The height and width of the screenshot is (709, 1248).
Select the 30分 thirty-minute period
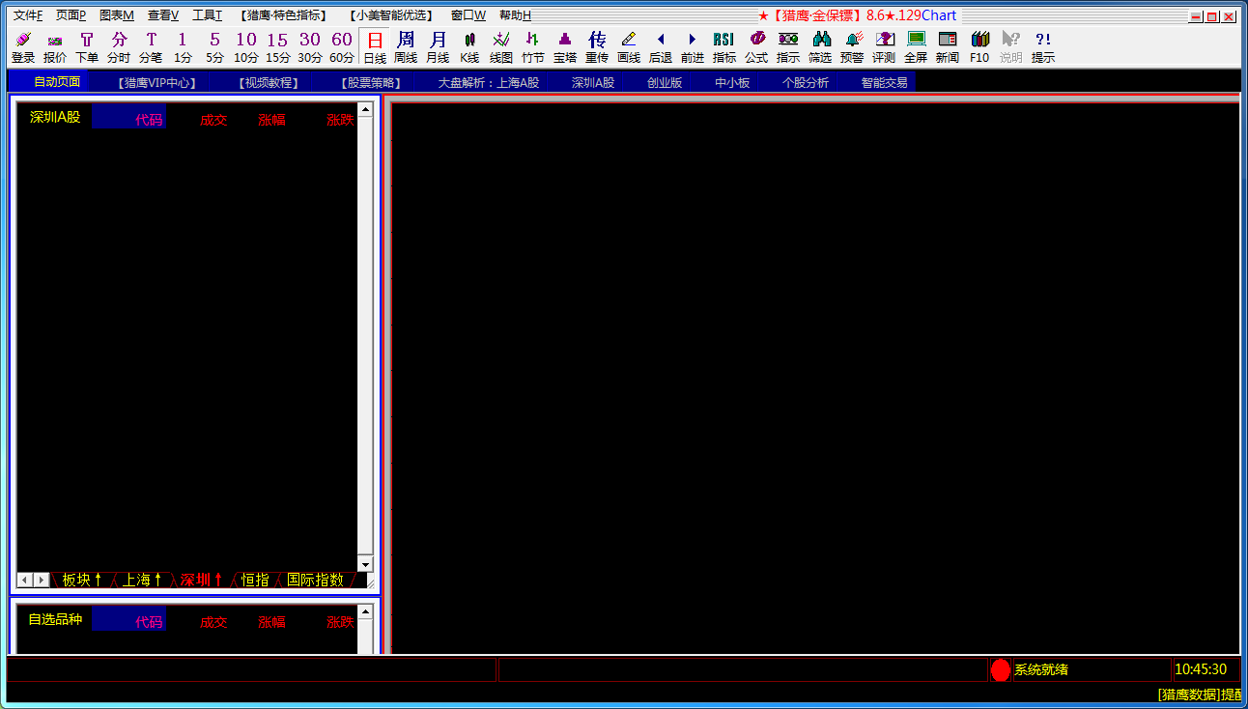310,47
